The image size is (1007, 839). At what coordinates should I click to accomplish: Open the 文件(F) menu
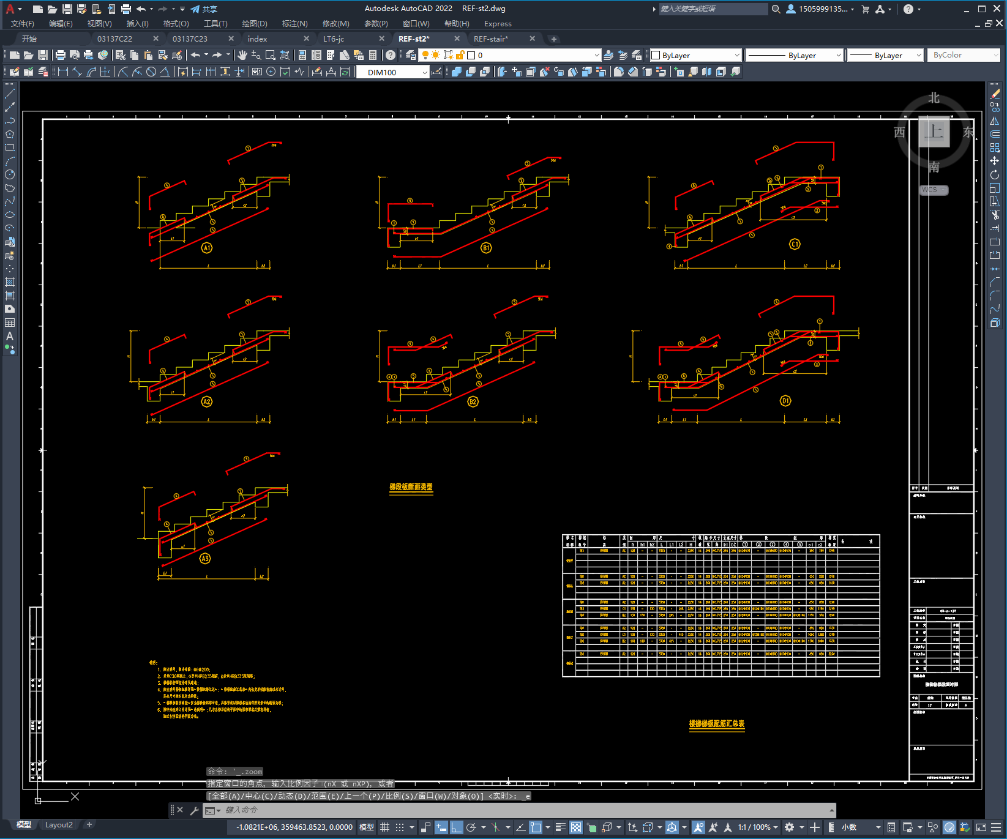23,24
